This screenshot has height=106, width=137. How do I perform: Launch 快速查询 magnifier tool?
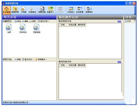32,10
